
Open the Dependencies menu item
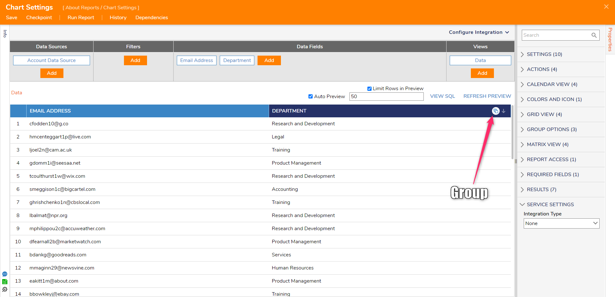[x=152, y=18]
